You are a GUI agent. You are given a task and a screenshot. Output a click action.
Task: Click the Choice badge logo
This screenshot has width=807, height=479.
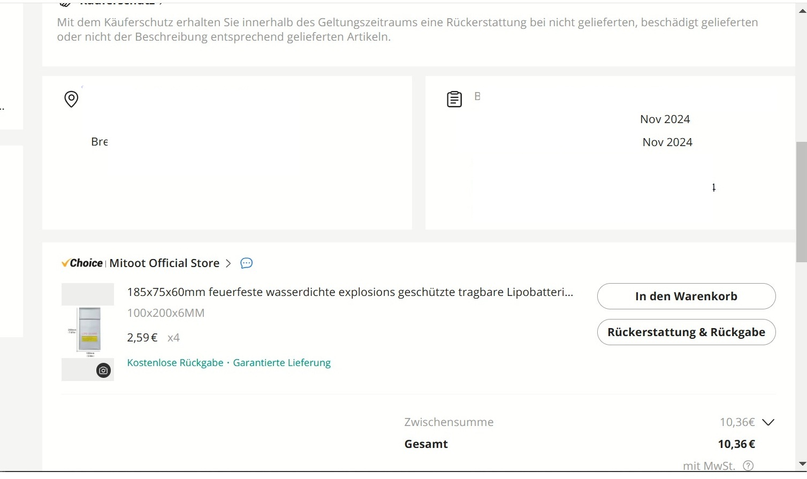82,263
